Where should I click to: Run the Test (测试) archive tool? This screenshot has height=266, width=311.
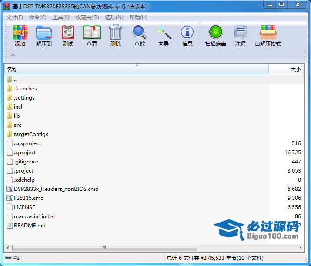pos(67,36)
